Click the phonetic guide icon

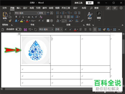(48, 13)
